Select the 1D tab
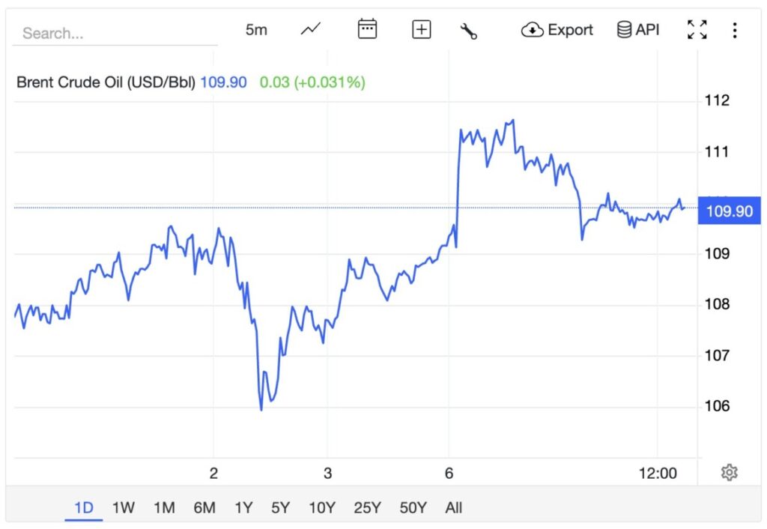The height and width of the screenshot is (529, 767). pyautogui.click(x=84, y=507)
